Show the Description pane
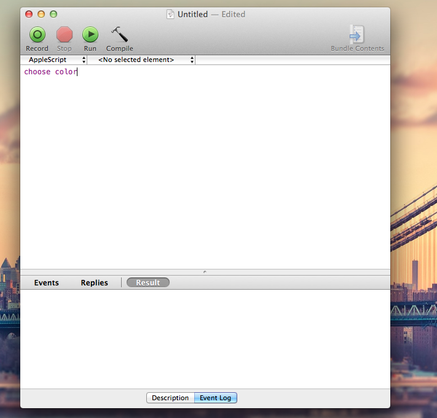 coord(170,398)
